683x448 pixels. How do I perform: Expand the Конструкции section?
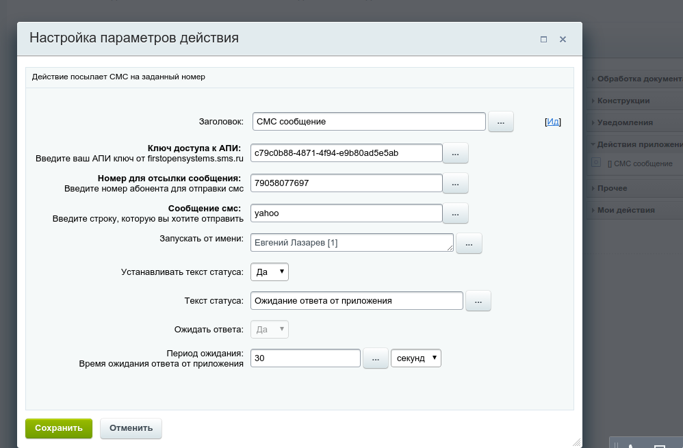623,101
